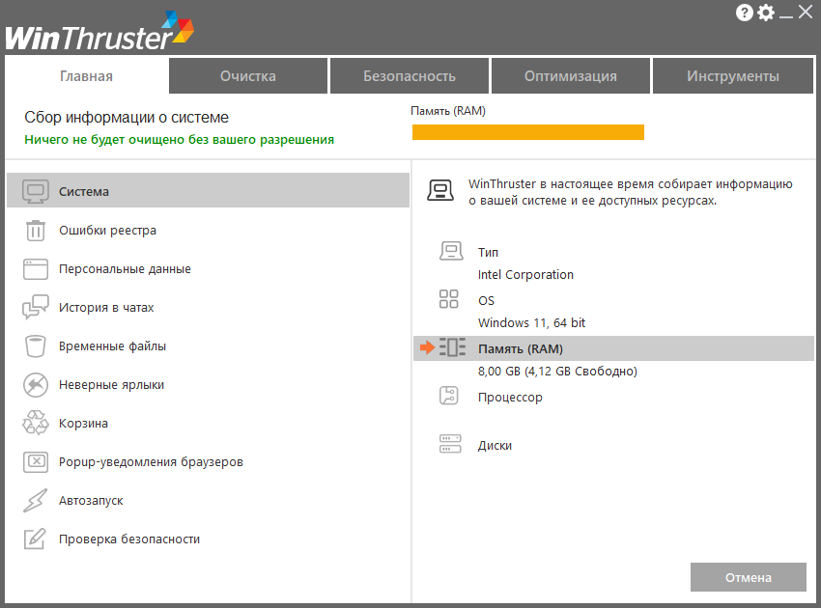The width and height of the screenshot is (821, 608).
Task: Cancel the scan with Отмена button
Action: pos(749,577)
